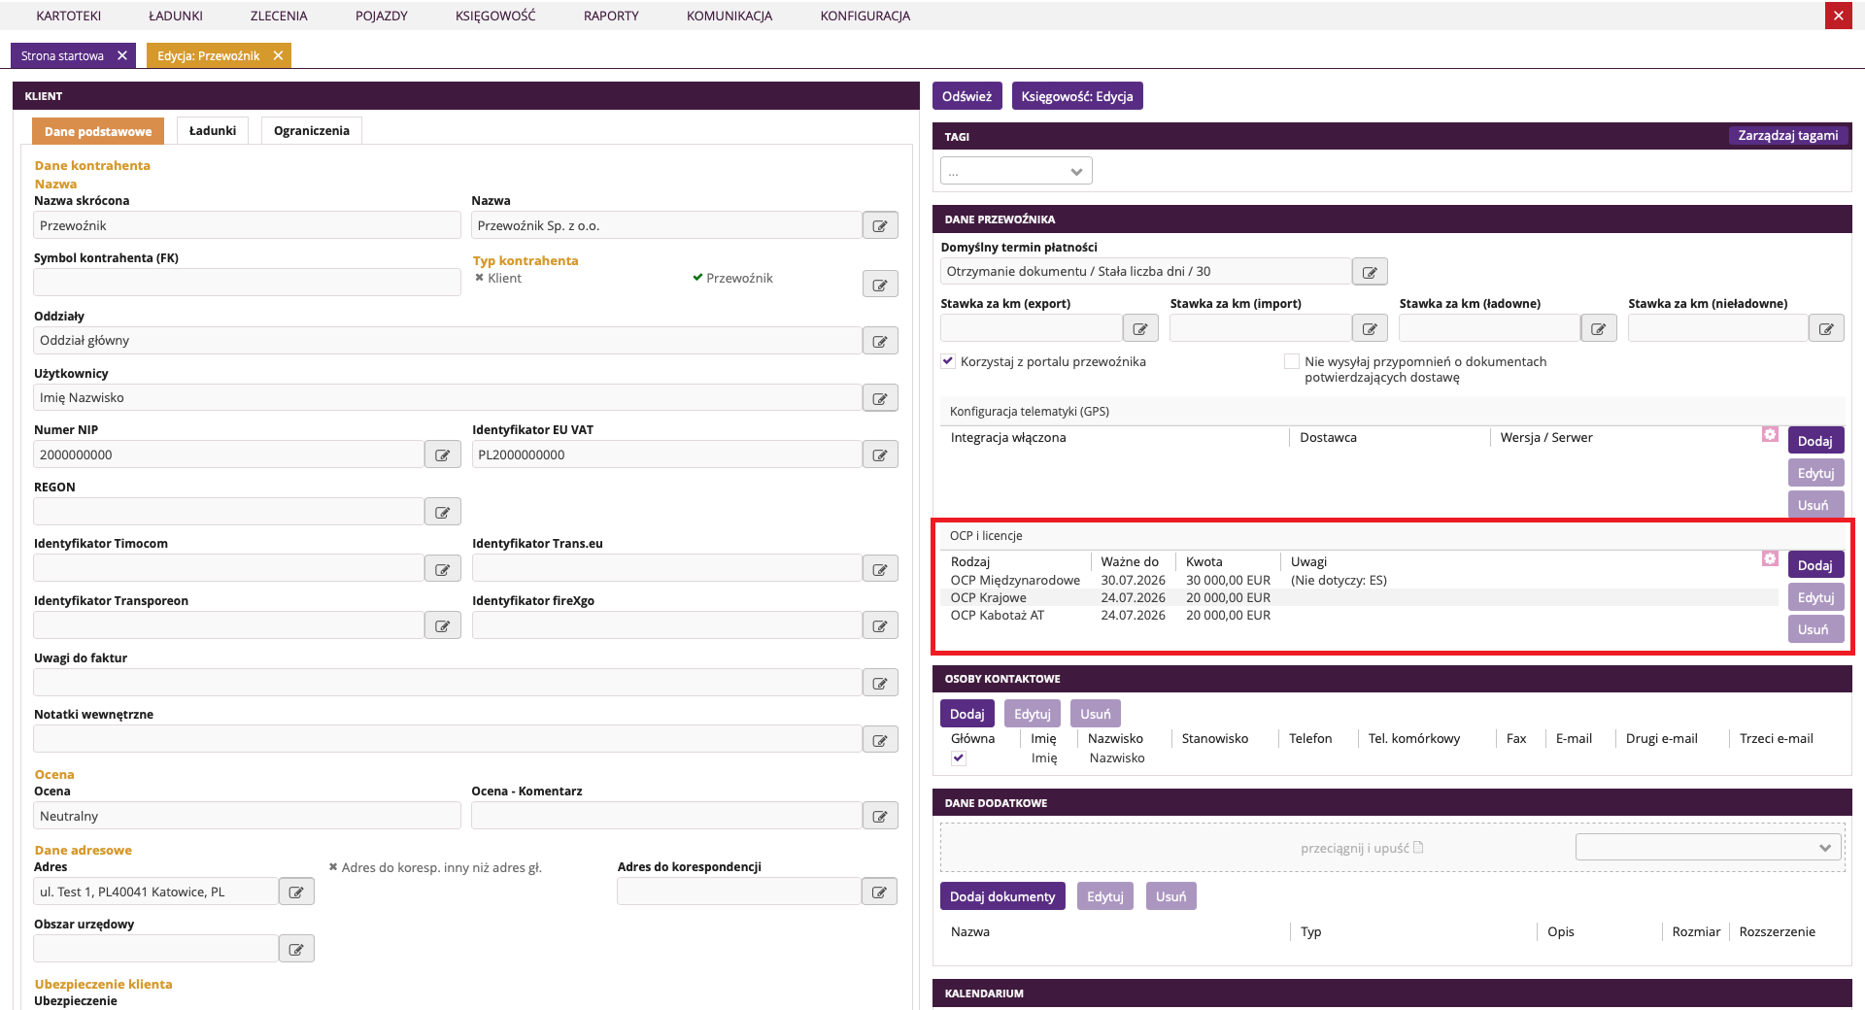This screenshot has height=1010, width=1865.
Task: Open document type dropdown in Dane dodatkowe
Action: pyautogui.click(x=1709, y=847)
